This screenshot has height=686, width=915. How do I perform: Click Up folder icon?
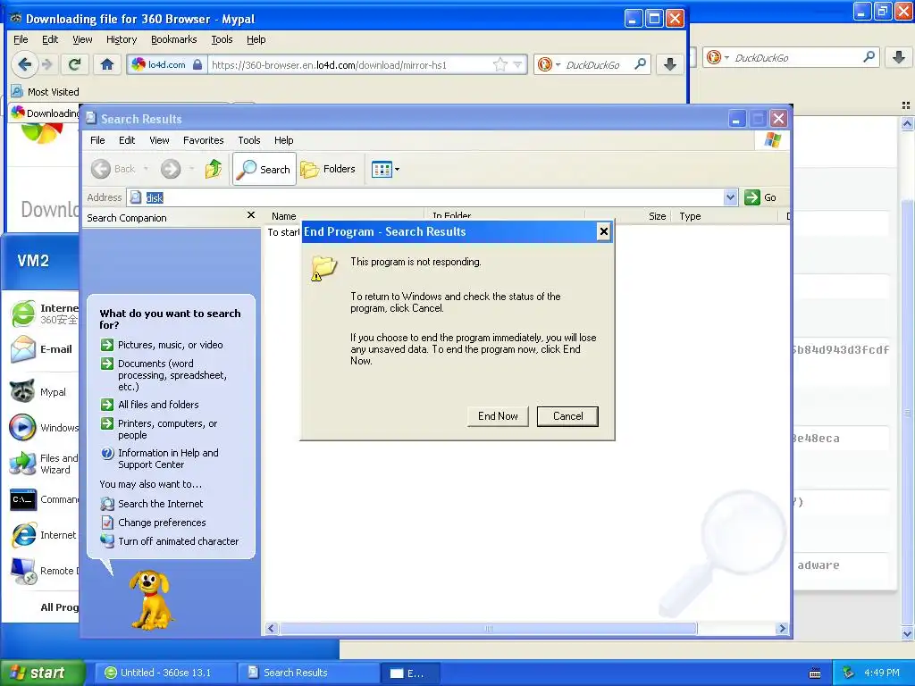tap(214, 169)
